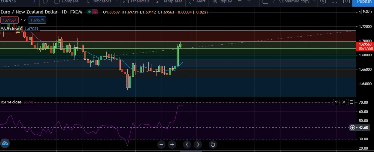Create a new Alert

197,1
